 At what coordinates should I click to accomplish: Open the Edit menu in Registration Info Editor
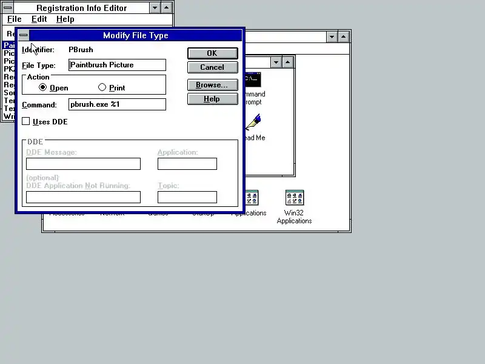tap(39, 19)
